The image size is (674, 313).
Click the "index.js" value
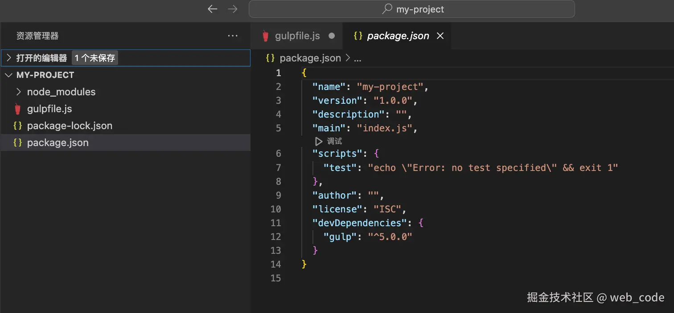click(385, 128)
